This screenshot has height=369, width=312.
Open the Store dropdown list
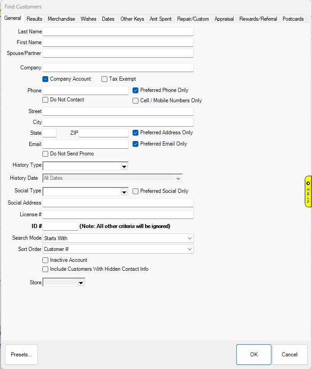[x=81, y=282]
